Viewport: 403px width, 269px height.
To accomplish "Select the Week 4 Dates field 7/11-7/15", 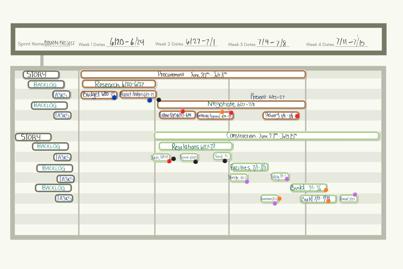I will point(351,41).
